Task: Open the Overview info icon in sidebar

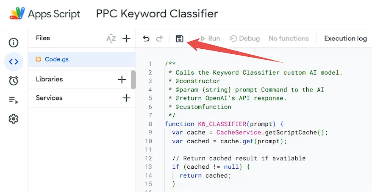Action: click(14, 43)
